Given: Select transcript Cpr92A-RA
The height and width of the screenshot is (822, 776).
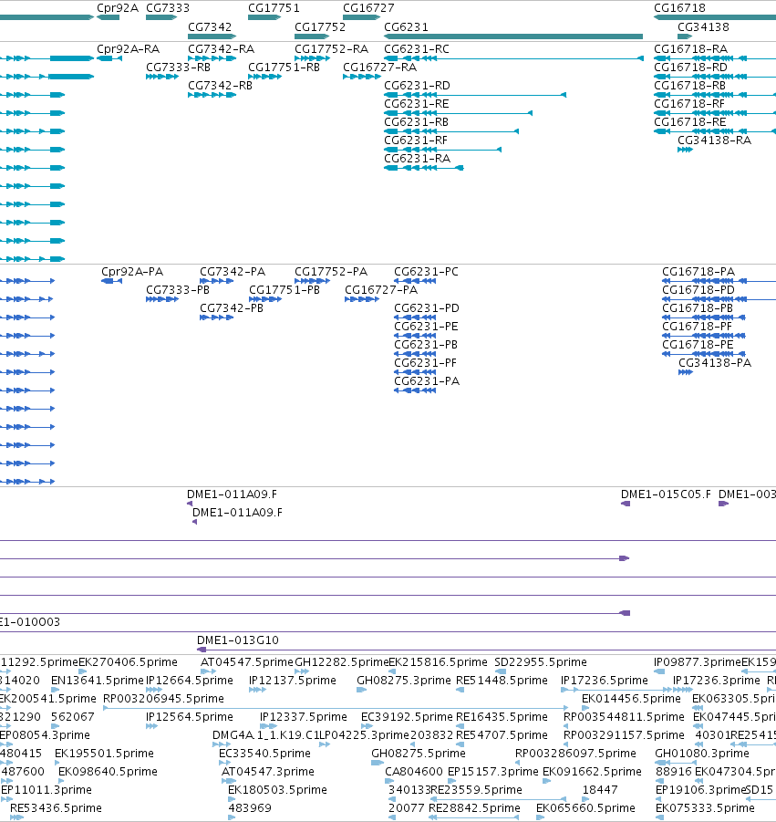Looking at the screenshot, I should click(128, 49).
